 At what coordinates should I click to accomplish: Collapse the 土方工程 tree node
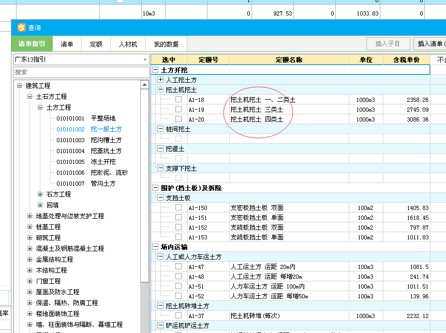pos(40,107)
